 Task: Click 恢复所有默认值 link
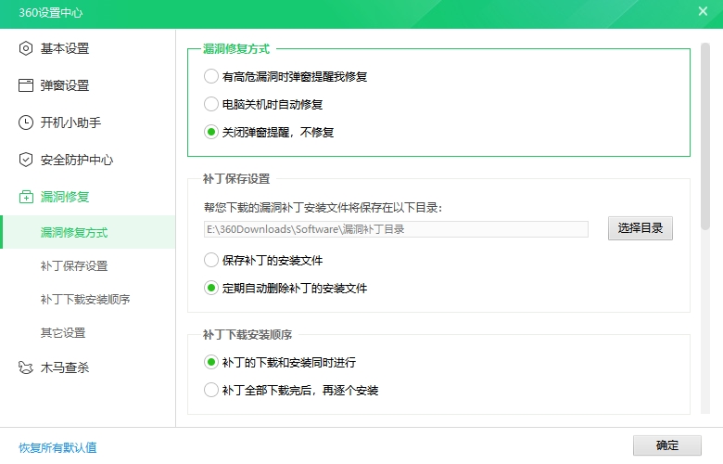click(x=57, y=447)
